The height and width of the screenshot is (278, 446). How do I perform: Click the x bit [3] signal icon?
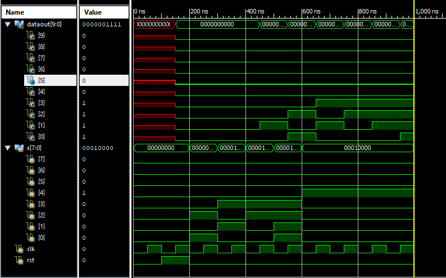30,204
